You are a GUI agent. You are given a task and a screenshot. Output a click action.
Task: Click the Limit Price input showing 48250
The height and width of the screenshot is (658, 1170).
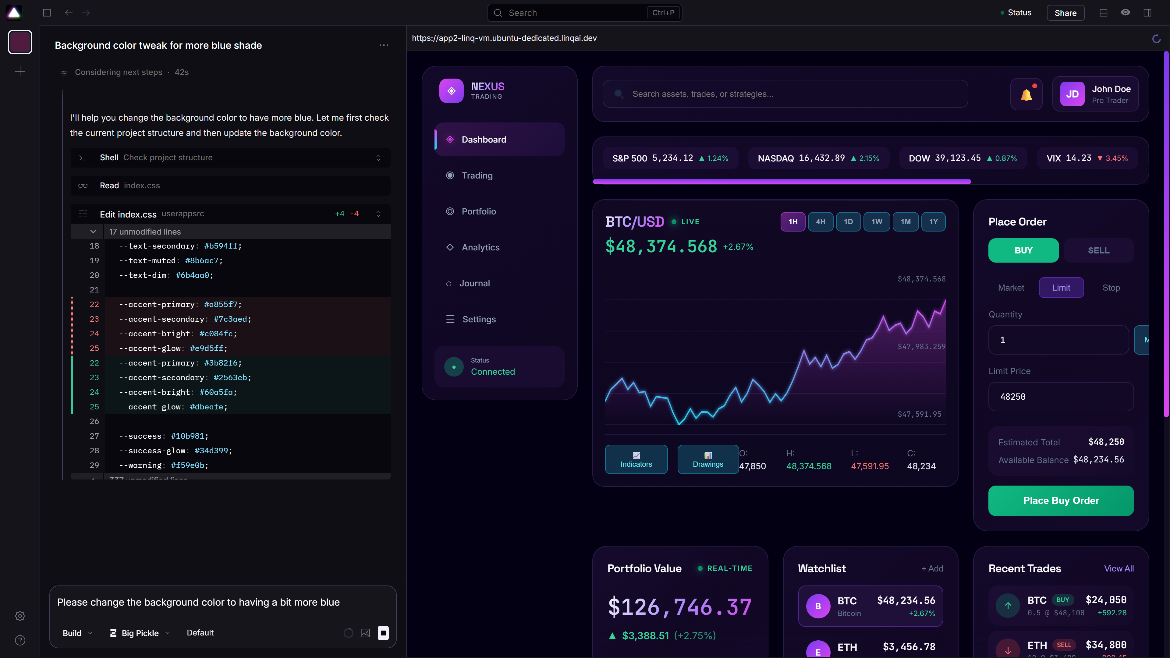[x=1061, y=396]
